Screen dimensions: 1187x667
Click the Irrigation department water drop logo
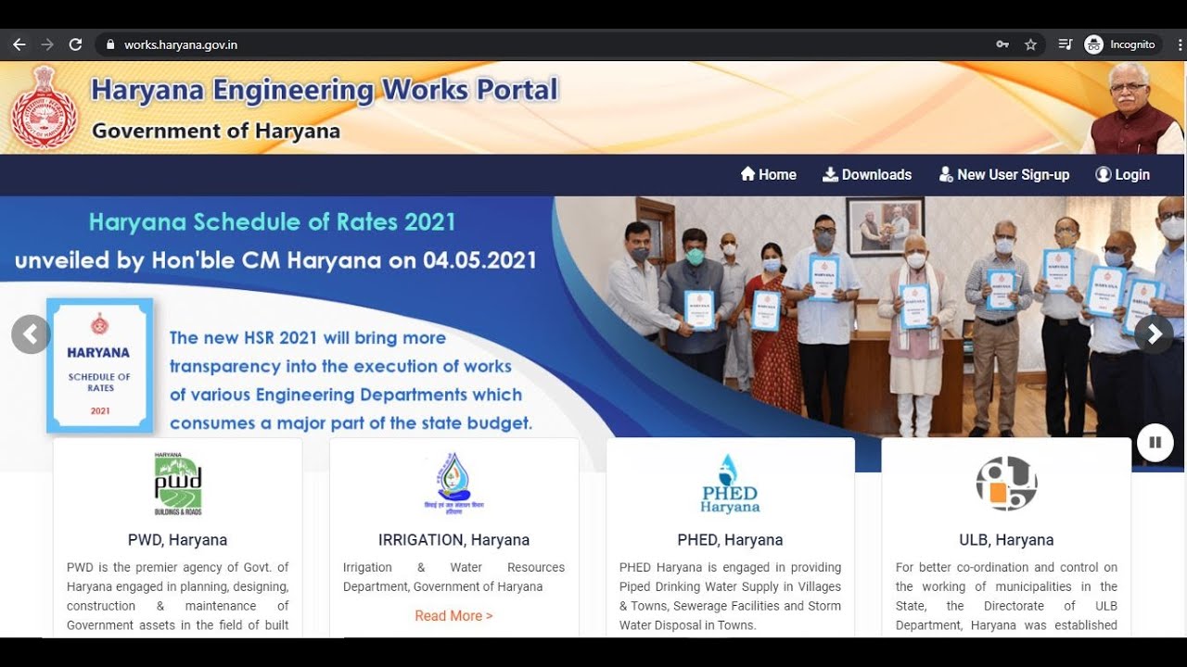pos(453,484)
